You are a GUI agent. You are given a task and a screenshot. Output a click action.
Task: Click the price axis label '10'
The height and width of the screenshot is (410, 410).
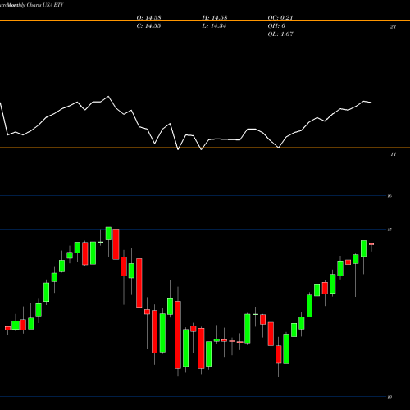[389, 397]
